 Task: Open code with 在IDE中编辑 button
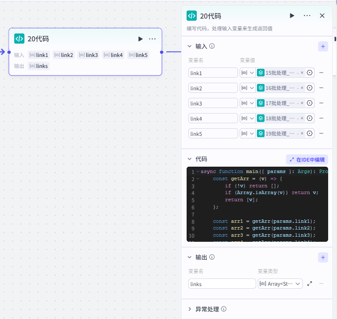pos(307,160)
